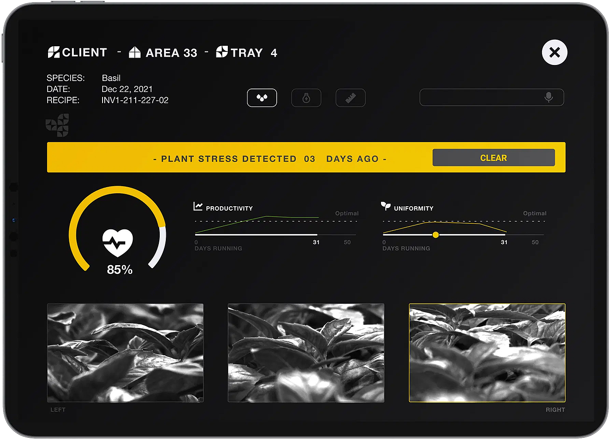Tap the microphone voice input icon
Viewport: 611px width, 440px height.
(x=549, y=97)
